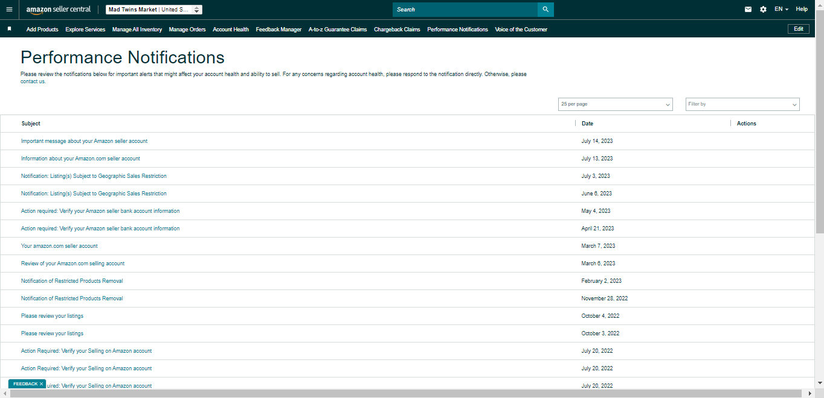Open the settings gear icon
The width and height of the screenshot is (824, 398).
tap(763, 10)
